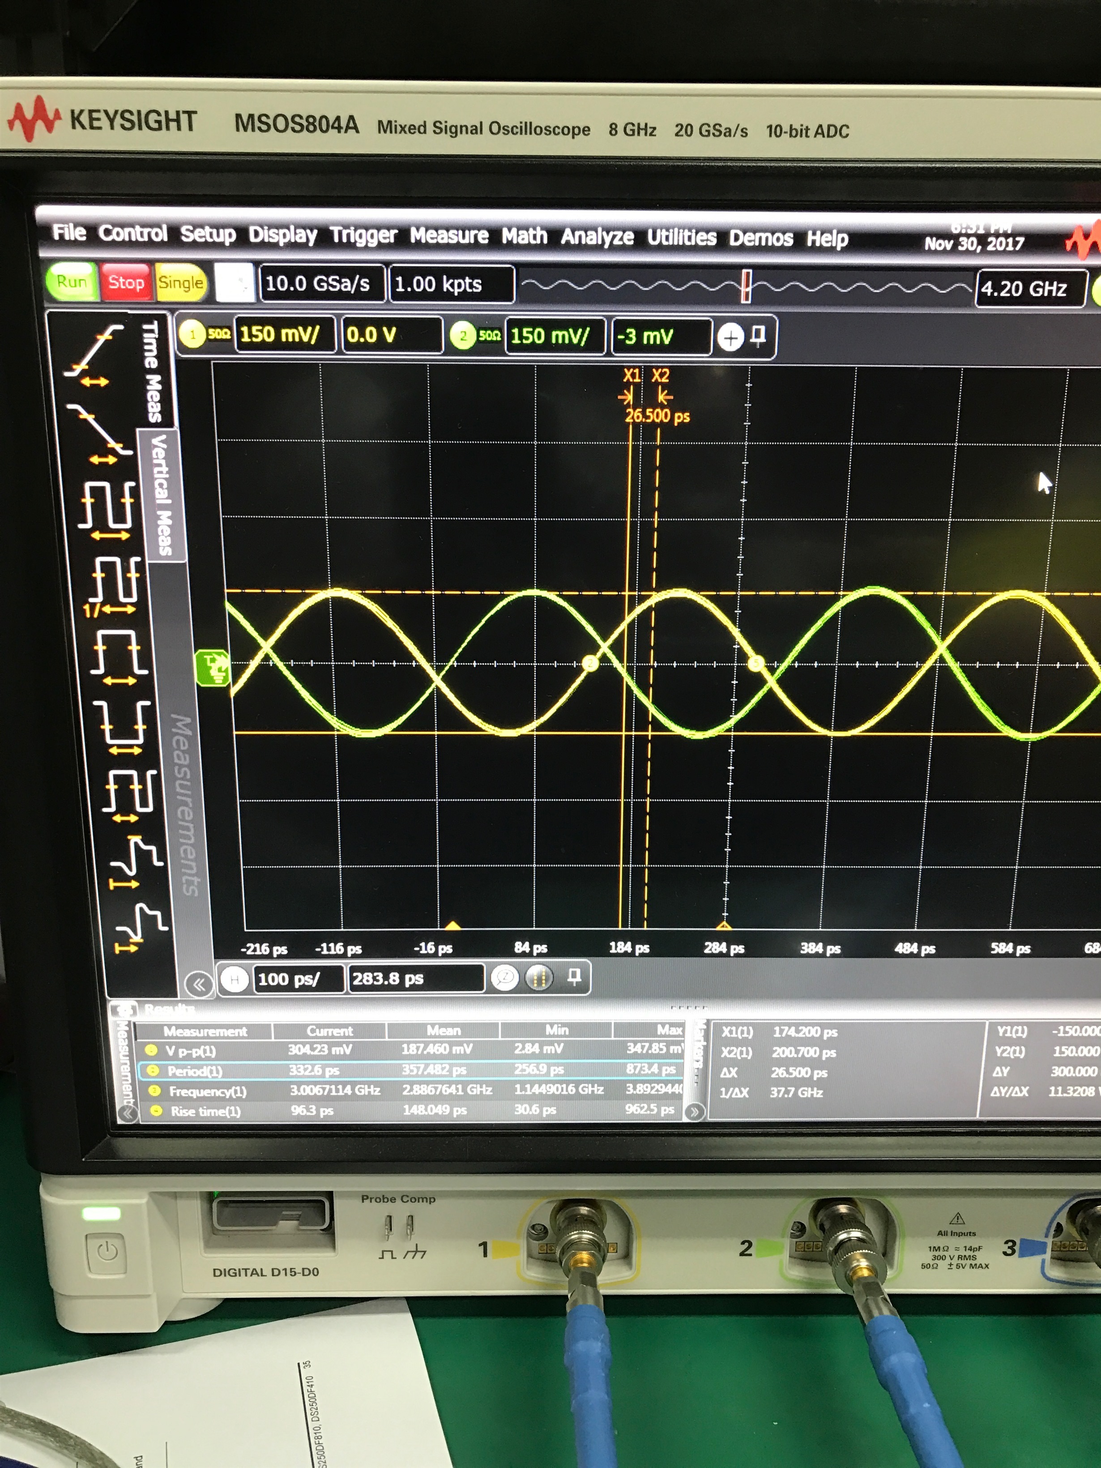This screenshot has height=1468, width=1101.
Task: Open the Analyze menu
Action: pyautogui.click(x=597, y=238)
